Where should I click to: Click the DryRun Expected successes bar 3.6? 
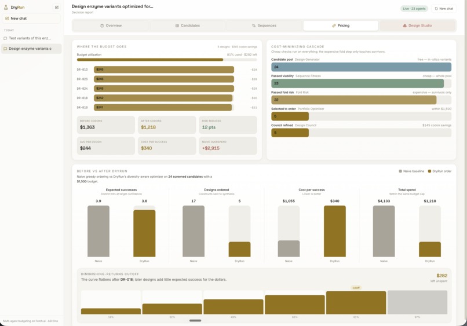(144, 233)
